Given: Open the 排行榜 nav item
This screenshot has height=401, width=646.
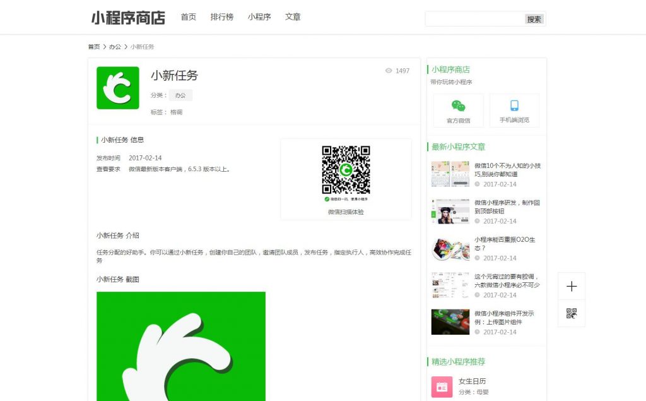Looking at the screenshot, I should click(x=221, y=17).
